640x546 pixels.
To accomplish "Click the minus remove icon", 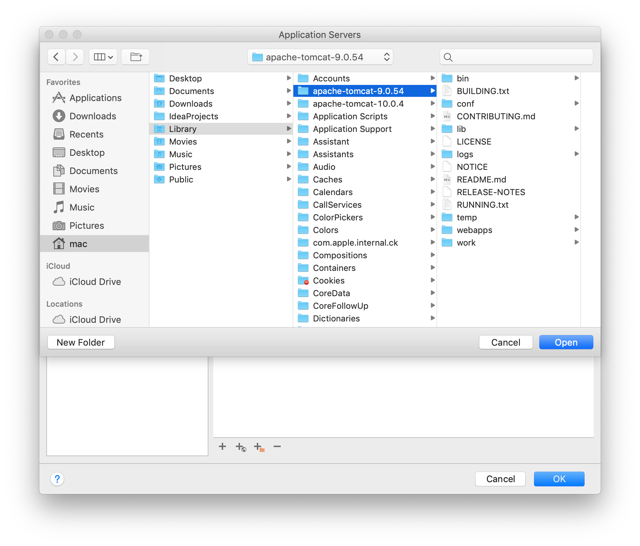I will [x=277, y=446].
